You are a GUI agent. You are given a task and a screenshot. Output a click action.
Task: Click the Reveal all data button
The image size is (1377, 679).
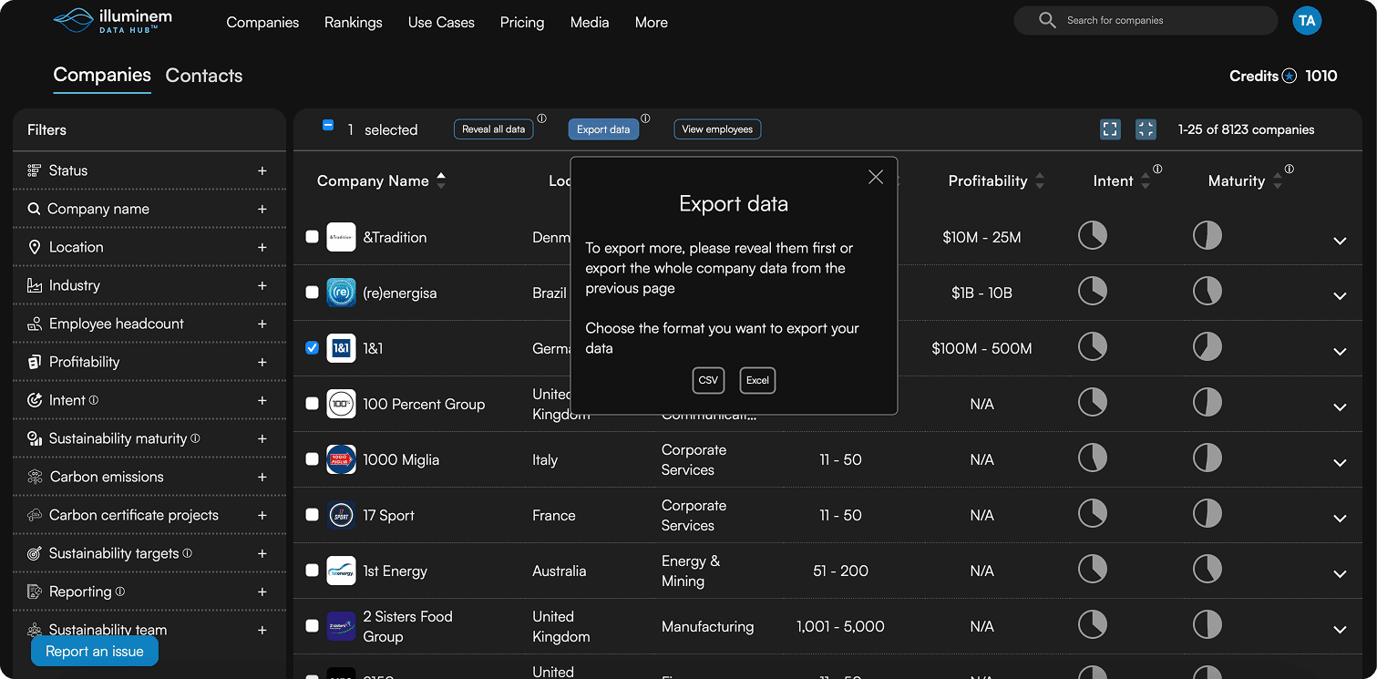[493, 129]
